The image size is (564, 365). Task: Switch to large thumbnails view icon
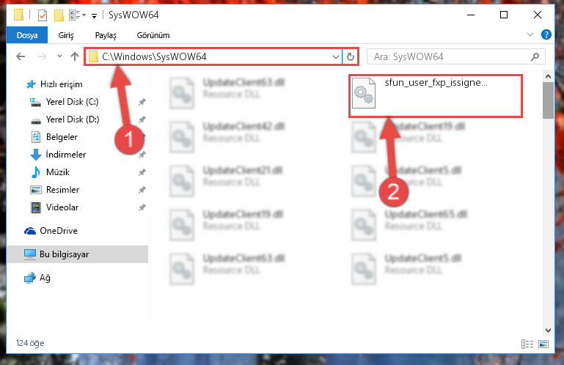543,344
